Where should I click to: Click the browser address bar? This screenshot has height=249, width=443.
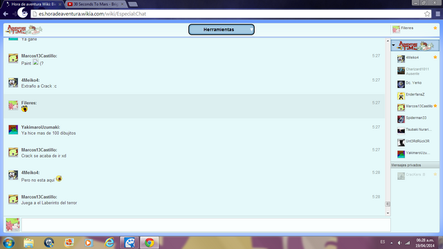coord(230,14)
